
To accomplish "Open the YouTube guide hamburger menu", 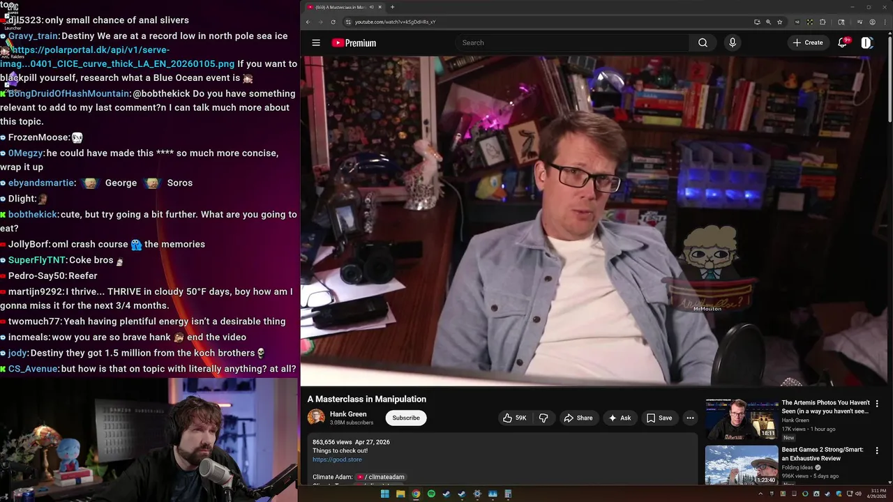I will pos(316,43).
